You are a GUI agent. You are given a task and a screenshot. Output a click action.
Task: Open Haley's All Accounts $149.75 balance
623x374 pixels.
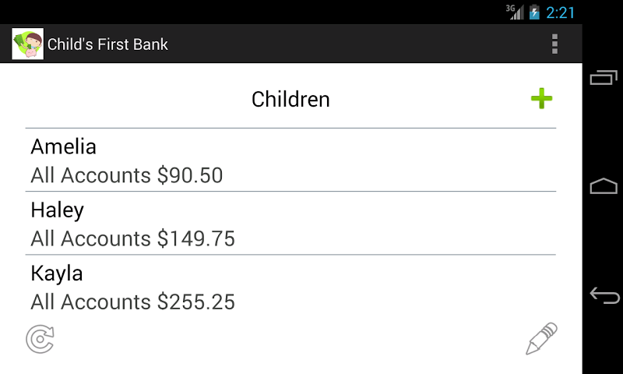132,238
